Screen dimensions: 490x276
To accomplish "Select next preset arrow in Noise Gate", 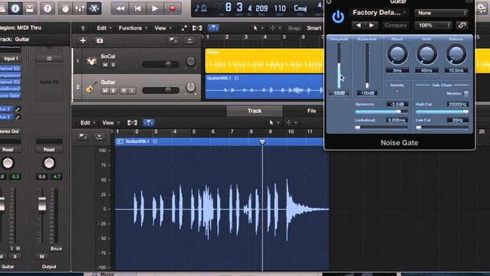I will 372,25.
